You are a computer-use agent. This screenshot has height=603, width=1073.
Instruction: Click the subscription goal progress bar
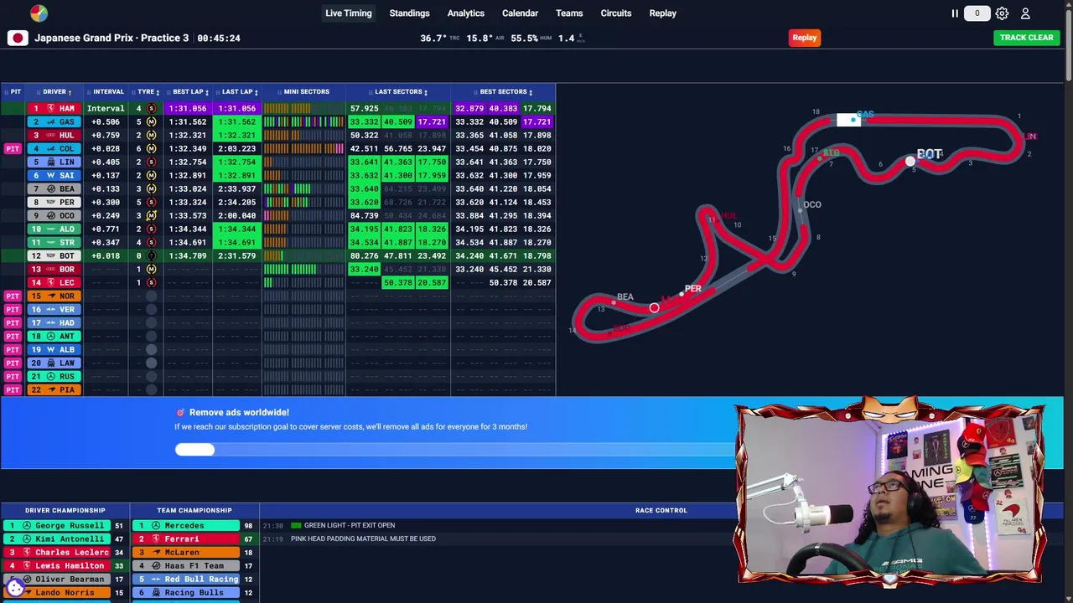click(453, 450)
